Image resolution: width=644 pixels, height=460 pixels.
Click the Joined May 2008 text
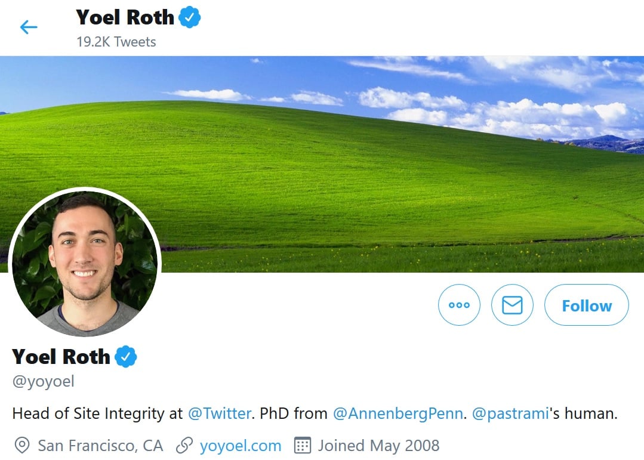coord(378,445)
